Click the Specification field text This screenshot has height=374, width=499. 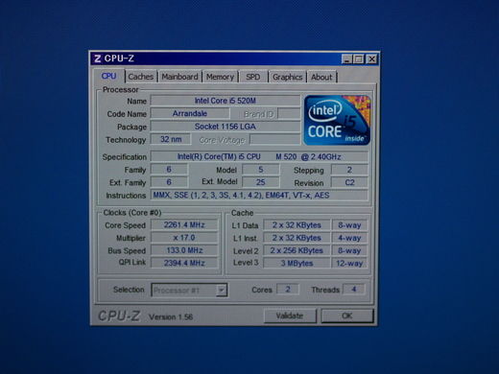259,156
